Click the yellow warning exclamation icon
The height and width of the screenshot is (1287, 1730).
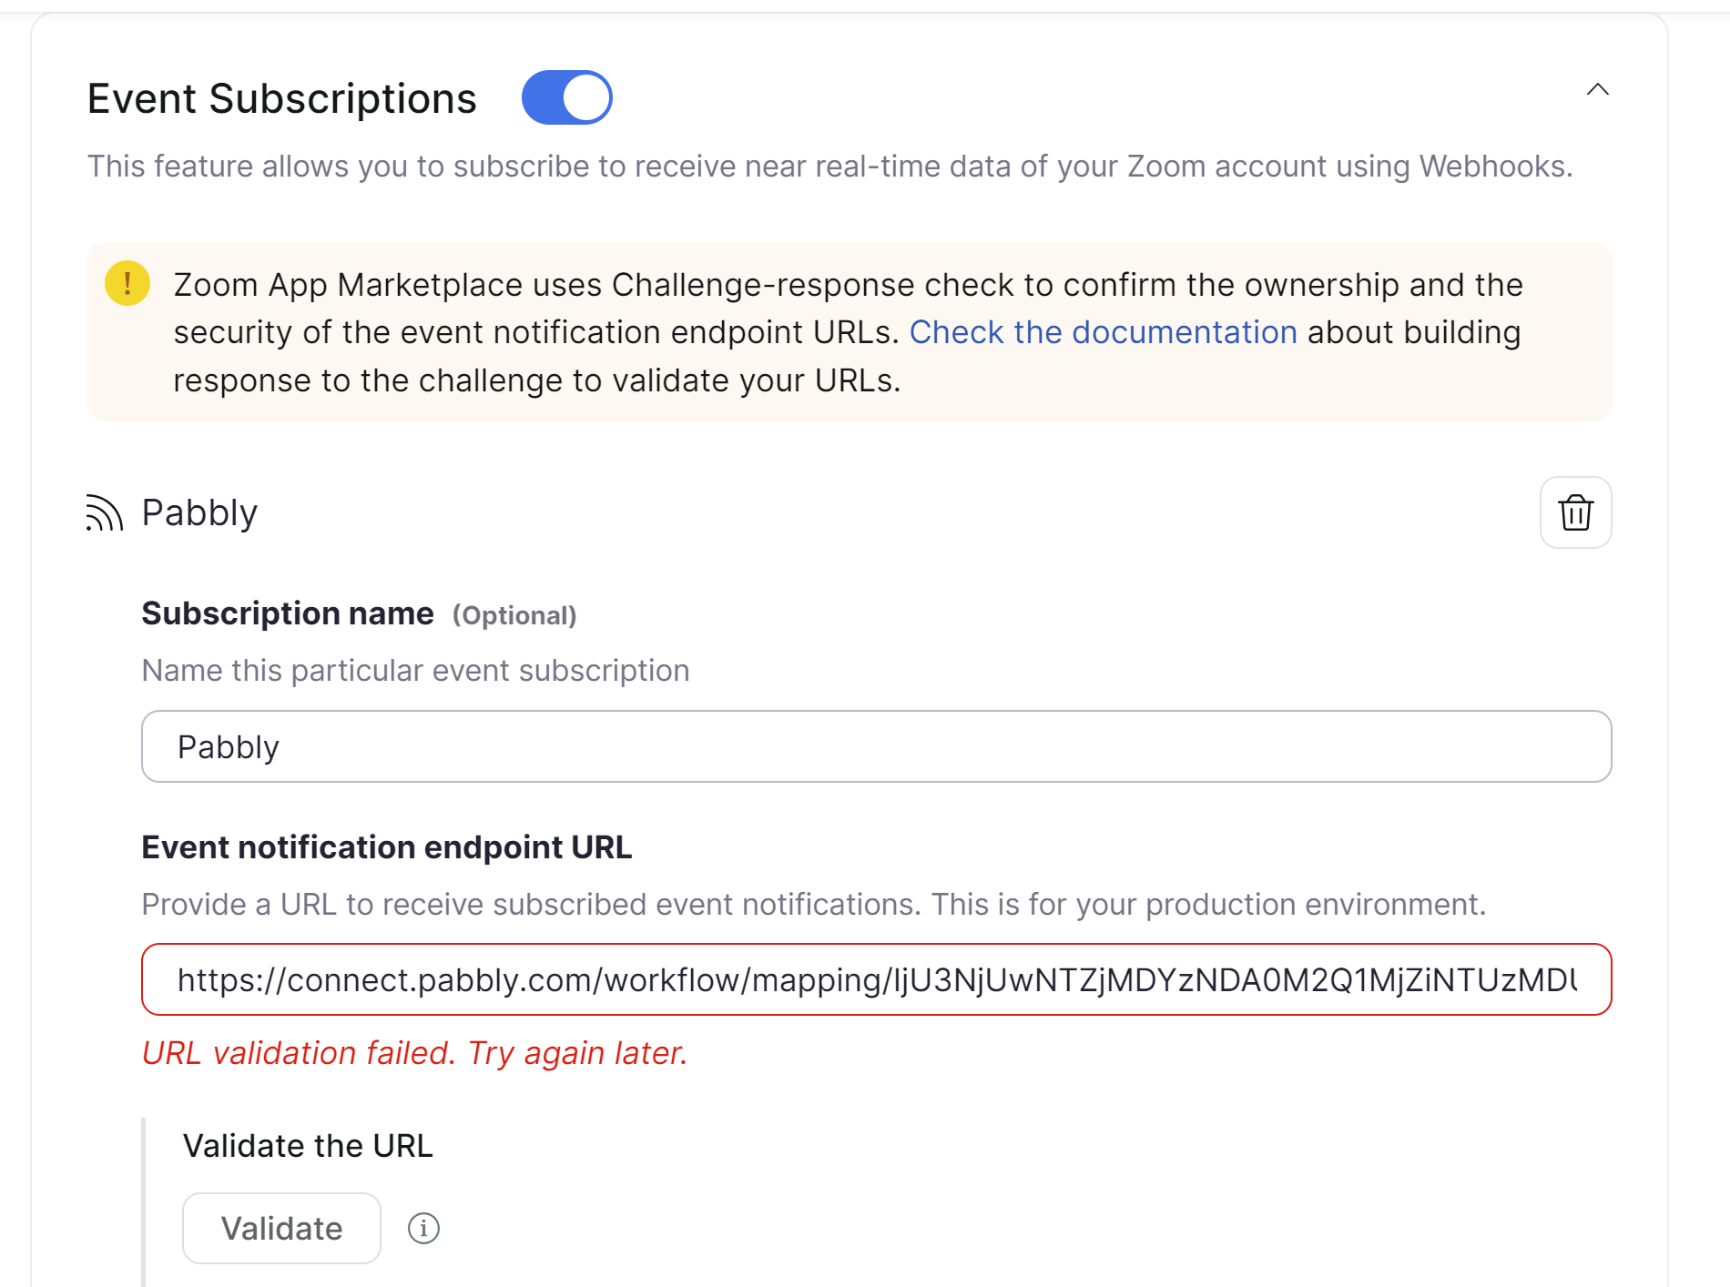(127, 283)
